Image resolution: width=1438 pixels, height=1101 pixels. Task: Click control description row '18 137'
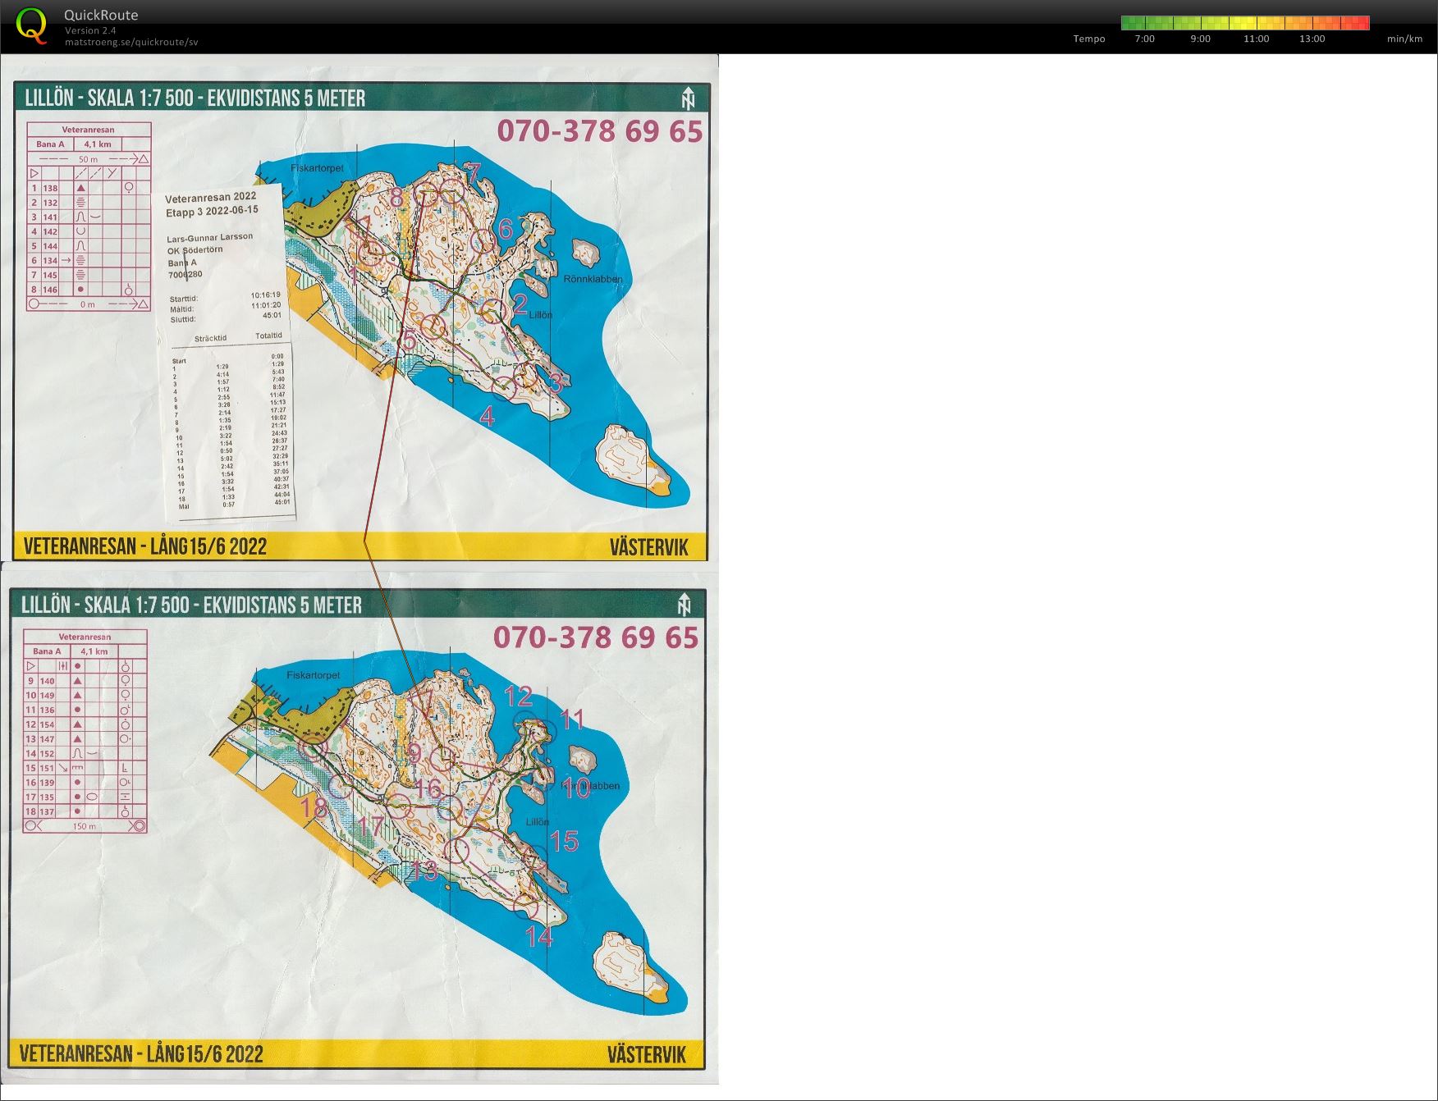pyautogui.click(x=85, y=811)
